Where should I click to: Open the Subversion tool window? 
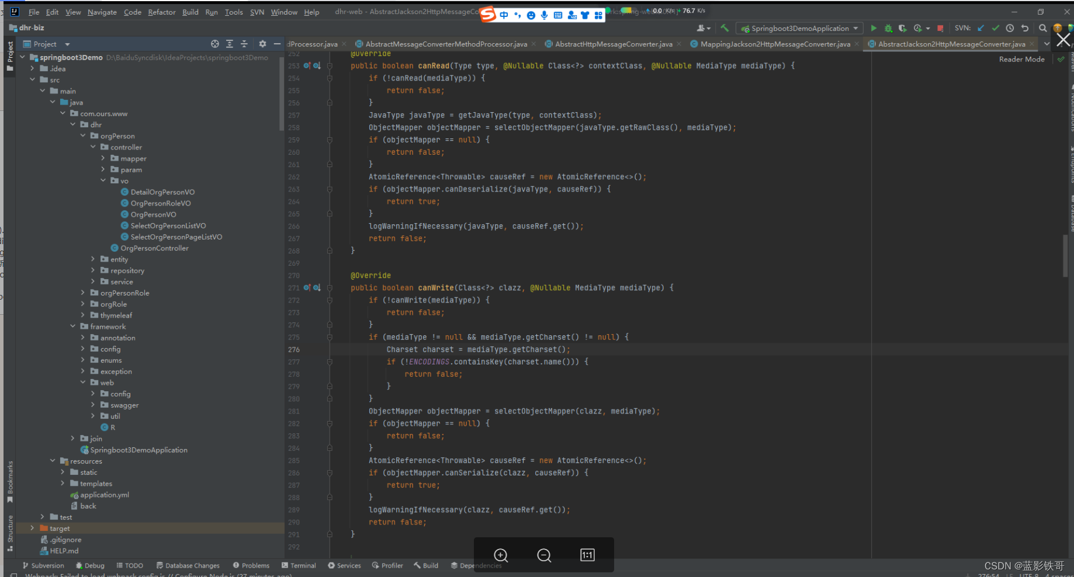tap(43, 565)
